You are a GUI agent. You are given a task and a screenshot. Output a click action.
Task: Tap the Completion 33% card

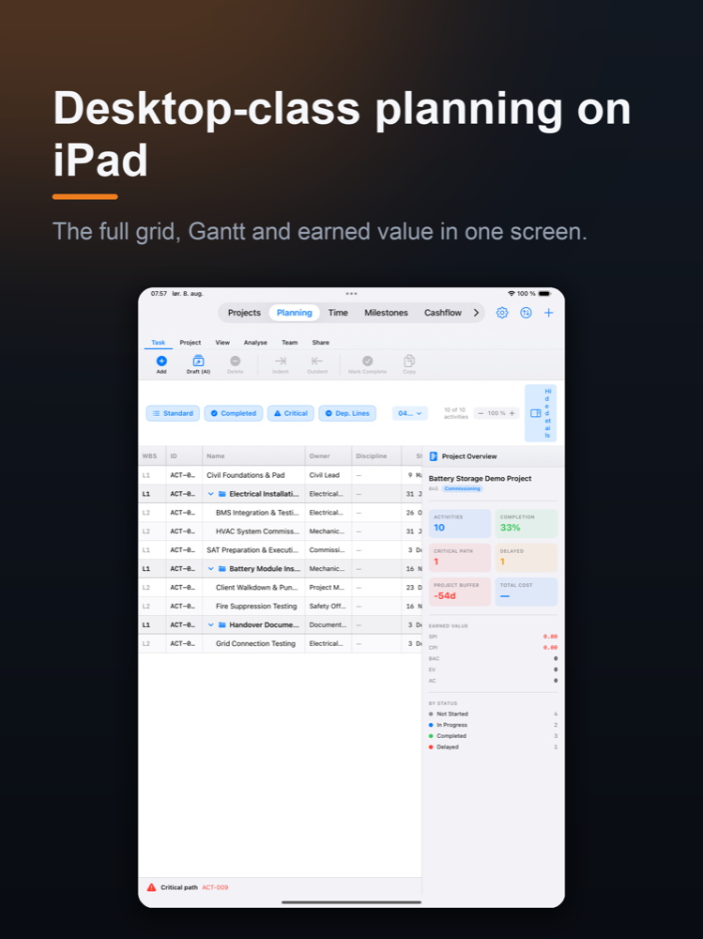tap(527, 523)
